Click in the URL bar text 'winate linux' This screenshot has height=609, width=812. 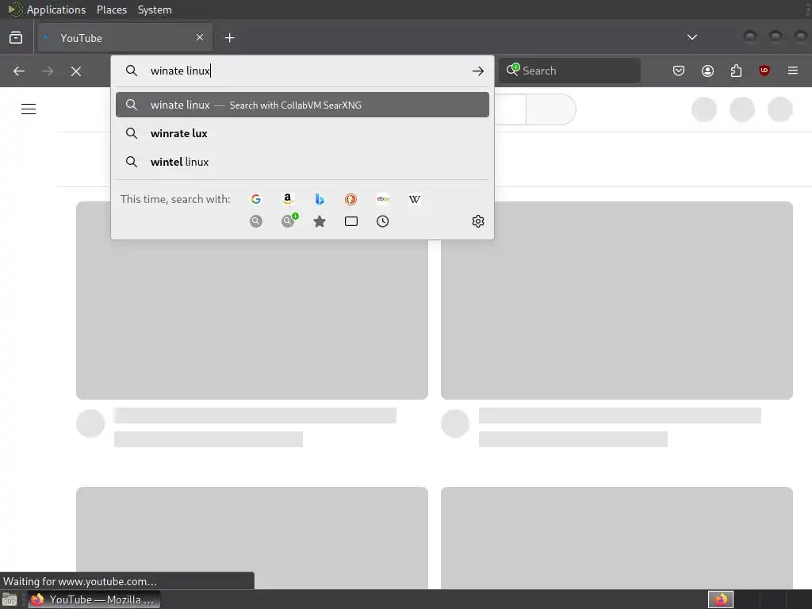(180, 71)
